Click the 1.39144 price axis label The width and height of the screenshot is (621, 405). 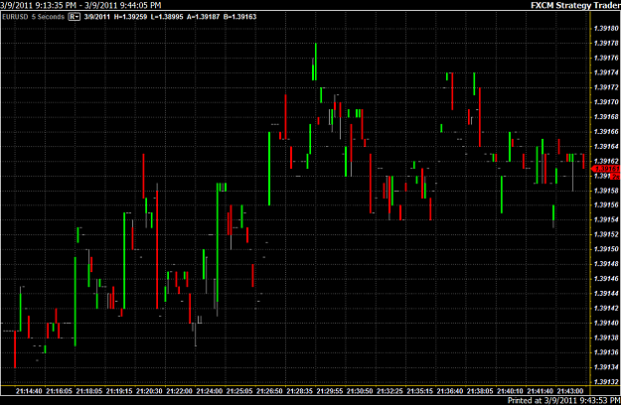[606, 294]
